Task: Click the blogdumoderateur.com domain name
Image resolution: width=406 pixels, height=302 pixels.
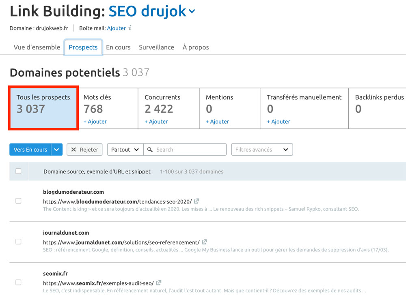Action: click(73, 192)
